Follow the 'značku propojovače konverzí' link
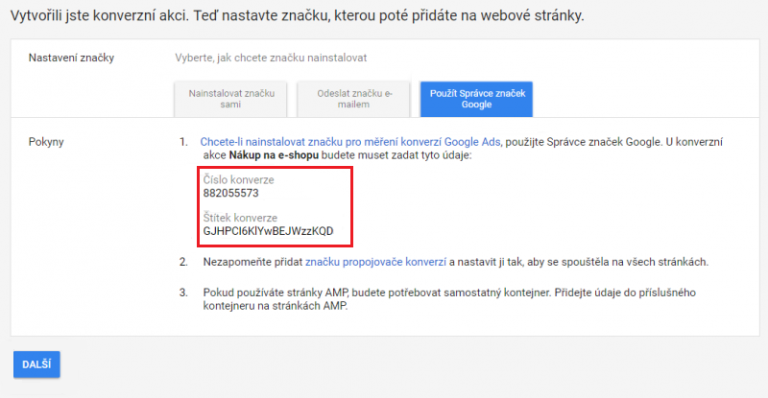This screenshot has height=398, width=768. [x=375, y=261]
